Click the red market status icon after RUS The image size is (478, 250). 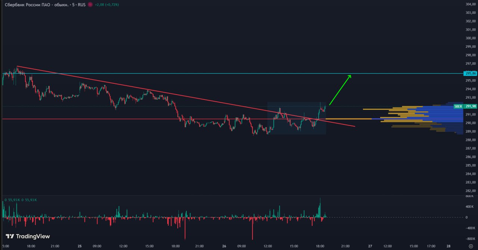tap(90, 4)
